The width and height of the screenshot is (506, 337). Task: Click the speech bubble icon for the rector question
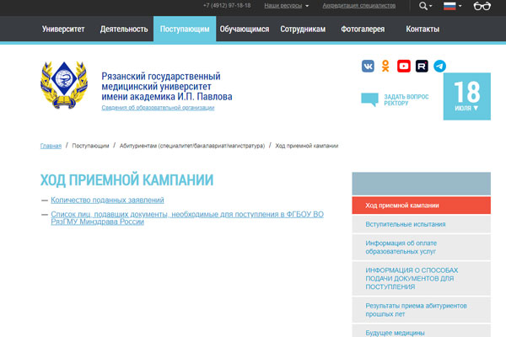tap(369, 100)
